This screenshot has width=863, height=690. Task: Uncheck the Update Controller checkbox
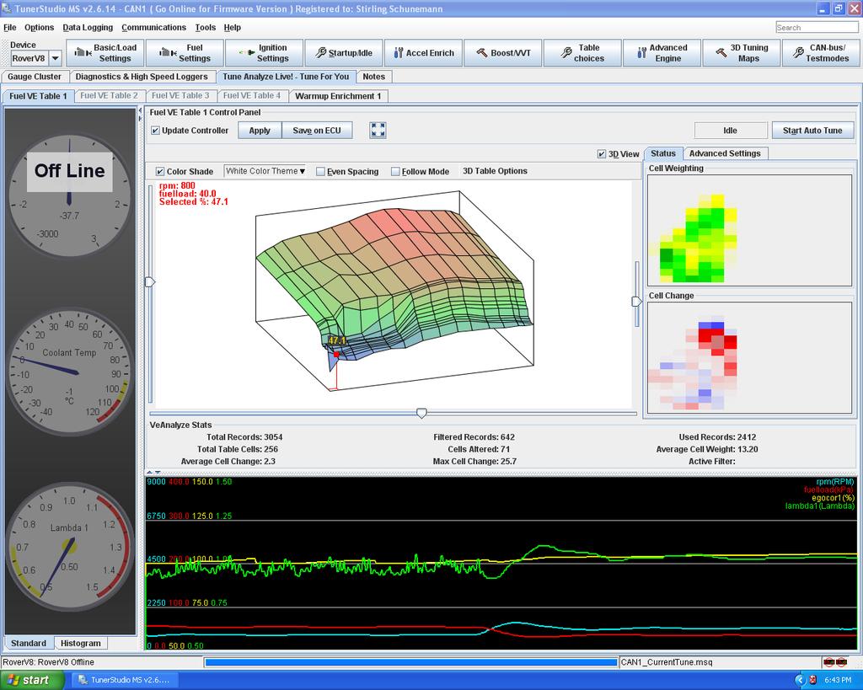155,131
